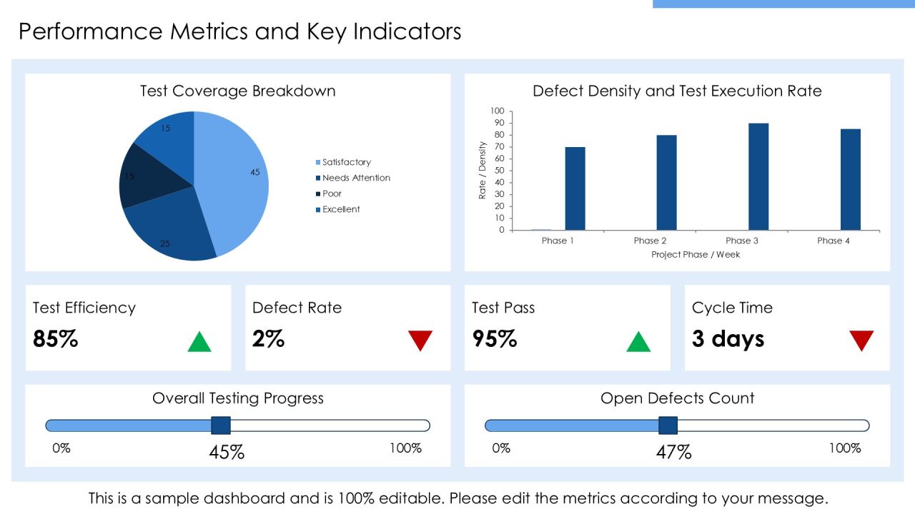The height and width of the screenshot is (514, 915).
Task: Click the Defect Density and Test Execution Rate title
Action: point(677,91)
